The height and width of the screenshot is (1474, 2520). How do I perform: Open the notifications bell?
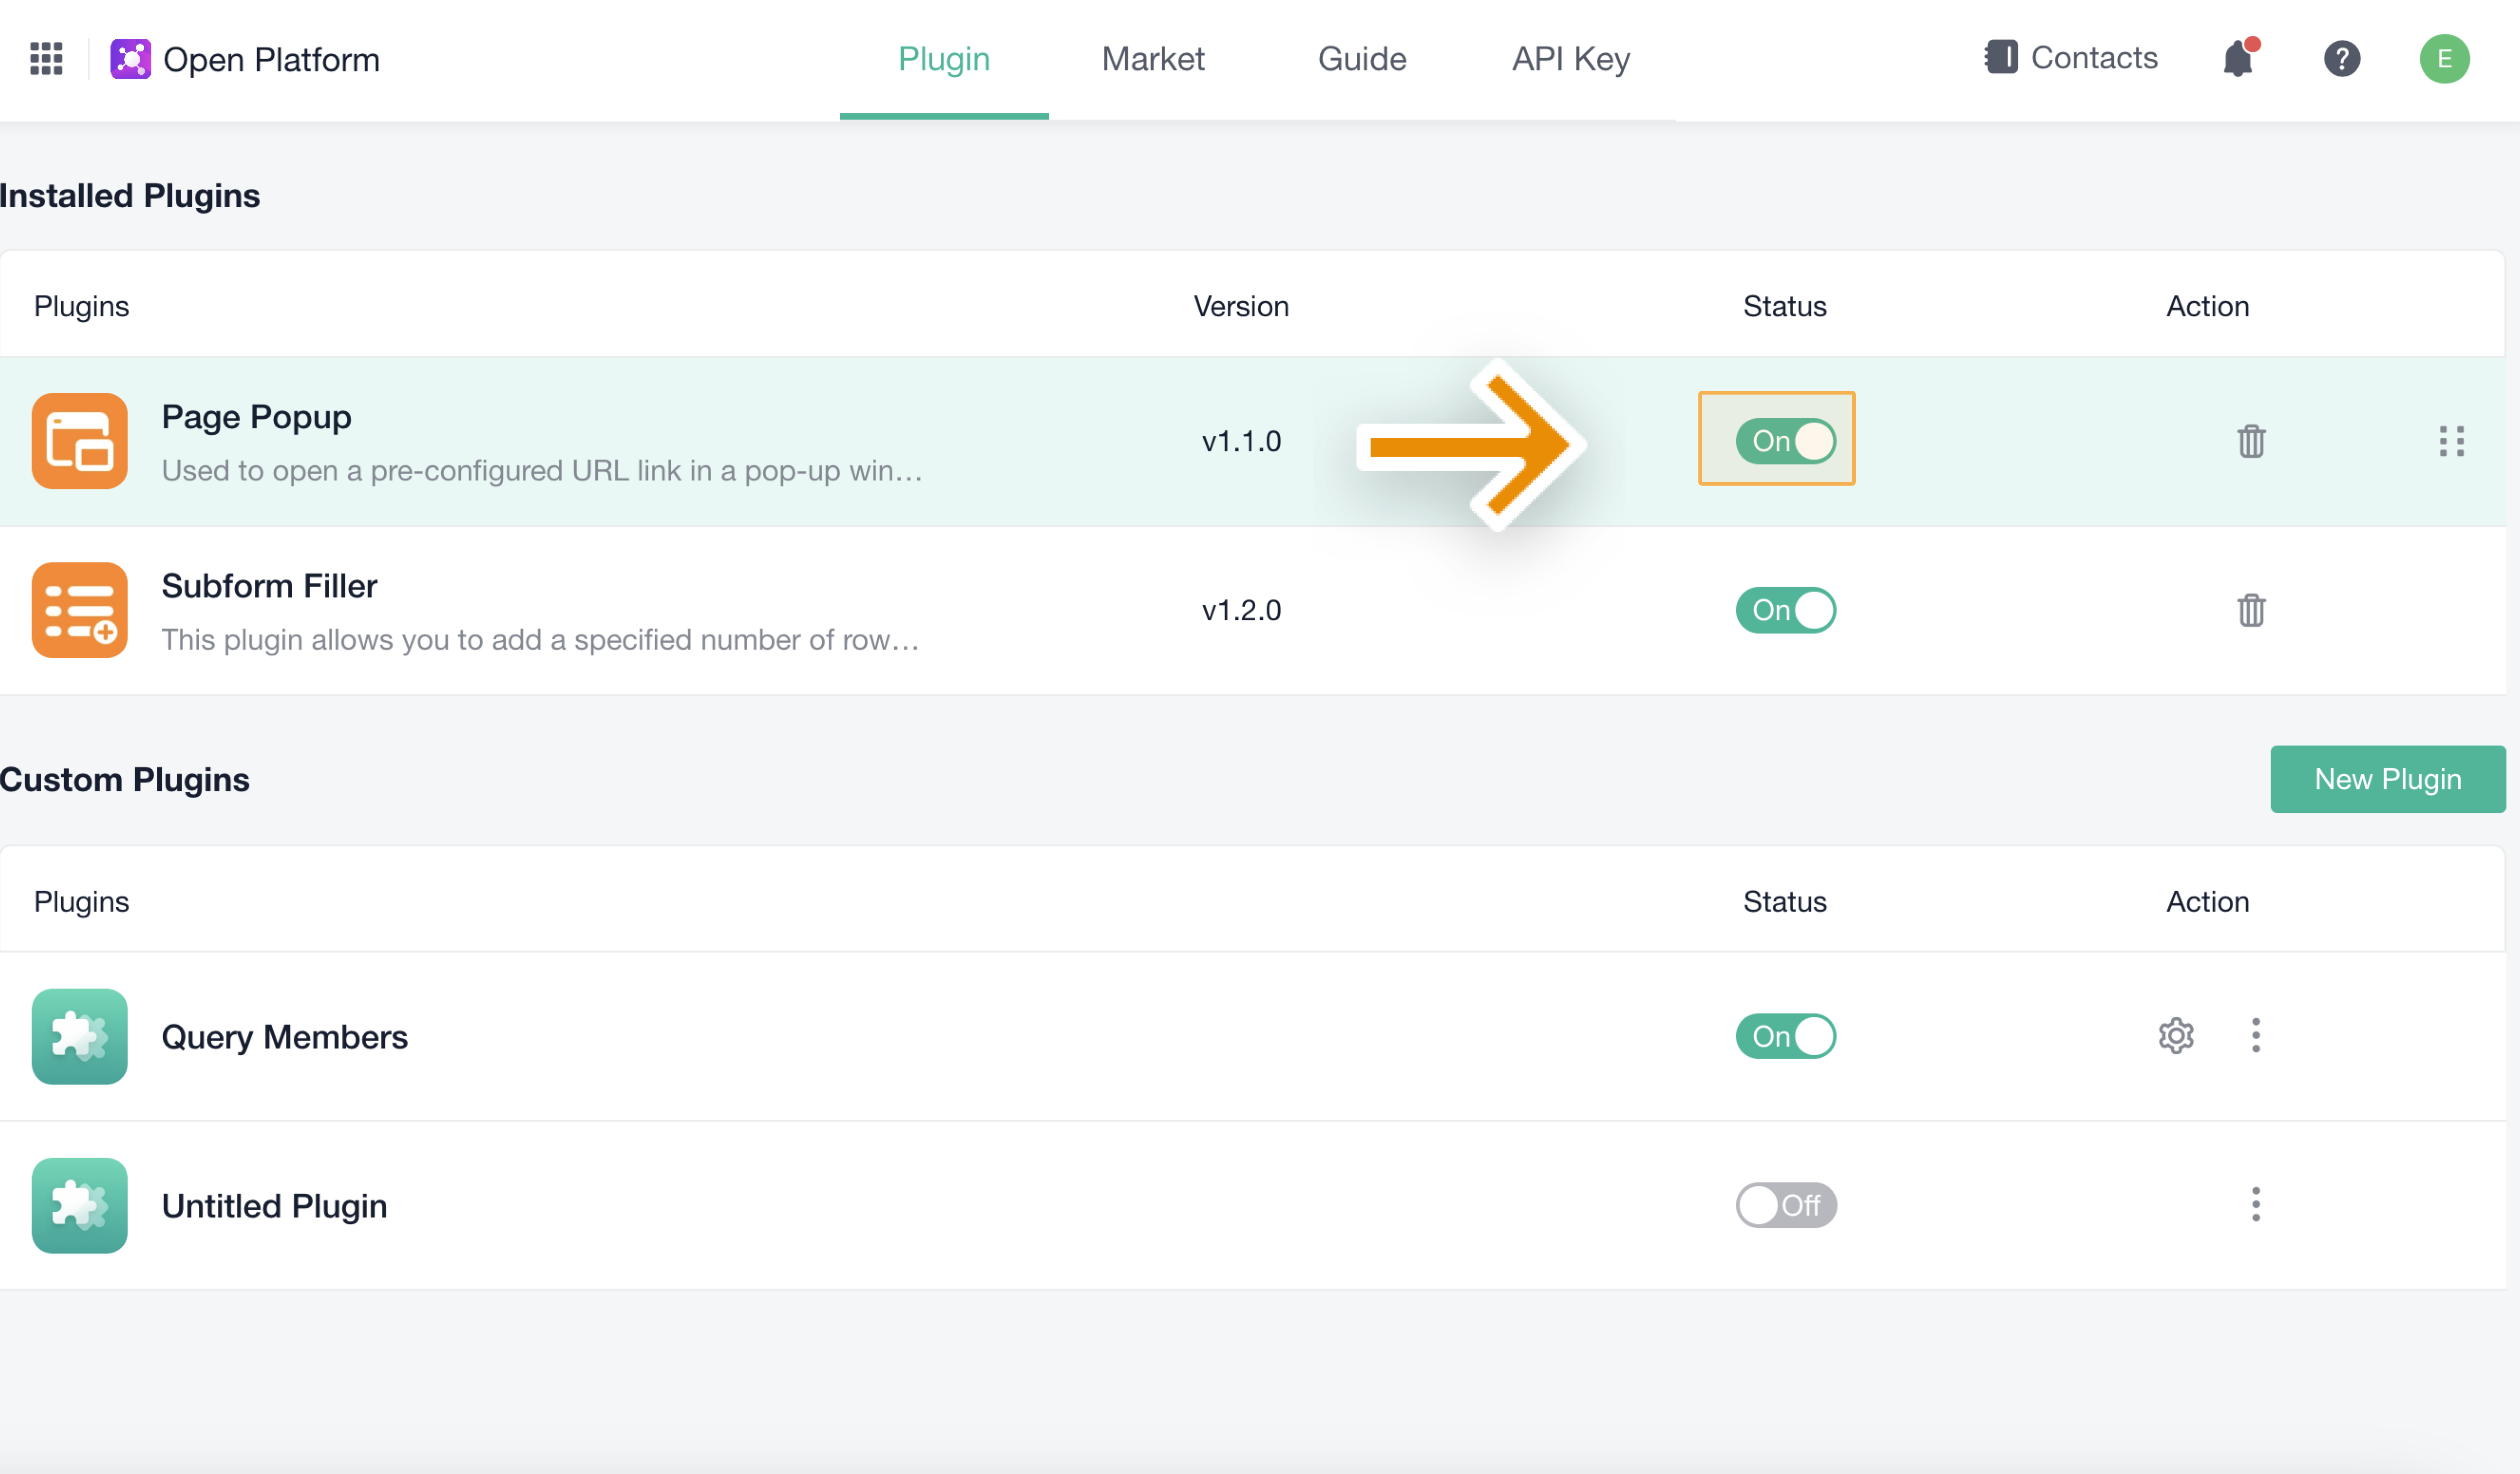pyautogui.click(x=2237, y=59)
